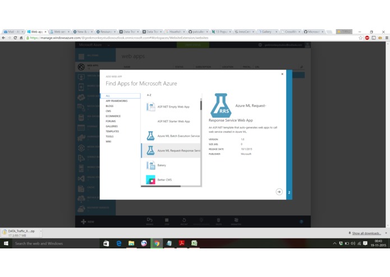This screenshot has height=277, width=390.
Task: Select TOOLS category
Action: tap(109, 136)
